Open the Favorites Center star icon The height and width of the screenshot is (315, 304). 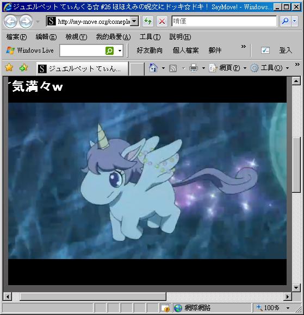[9, 67]
